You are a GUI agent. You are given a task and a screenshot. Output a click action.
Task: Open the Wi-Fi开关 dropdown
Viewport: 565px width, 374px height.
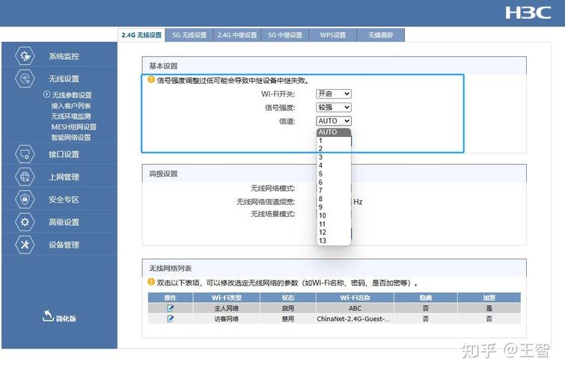[334, 93]
